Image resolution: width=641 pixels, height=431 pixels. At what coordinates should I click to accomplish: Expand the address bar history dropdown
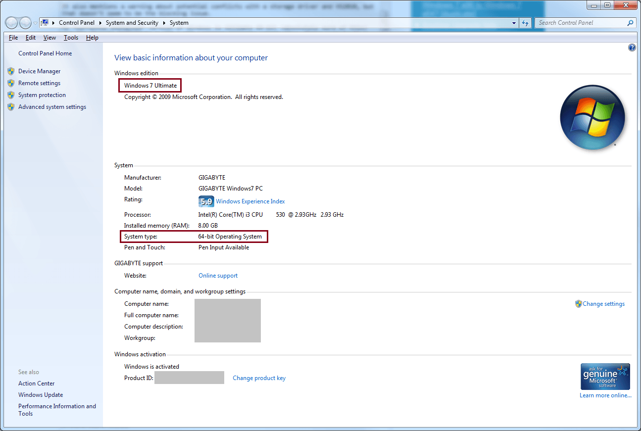tap(514, 23)
